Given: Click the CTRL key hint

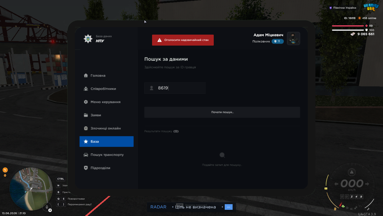Looking at the screenshot, I should click(x=61, y=179).
